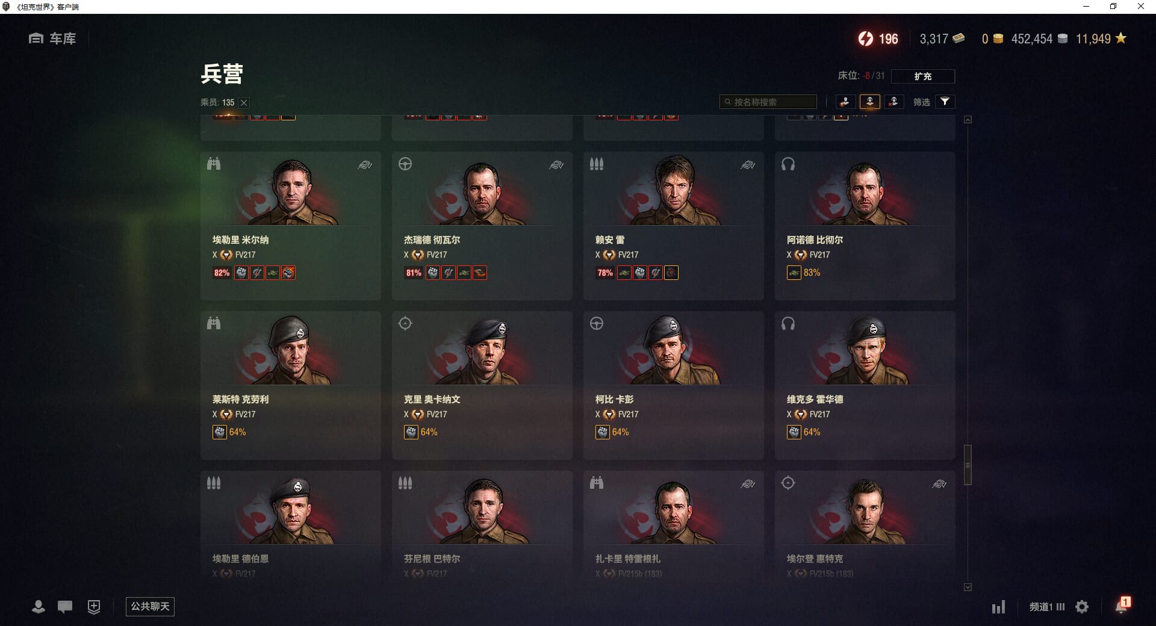This screenshot has height=626, width=1156.
Task: Select the dismissed crew members icon
Action: coord(894,102)
